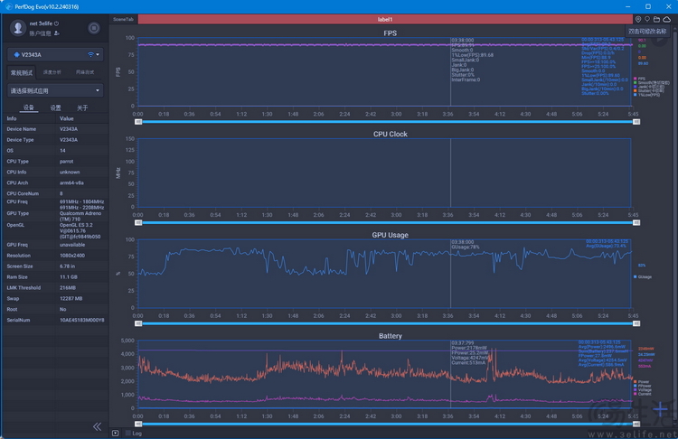Click CPU Clock range slider right handle

[x=636, y=222]
